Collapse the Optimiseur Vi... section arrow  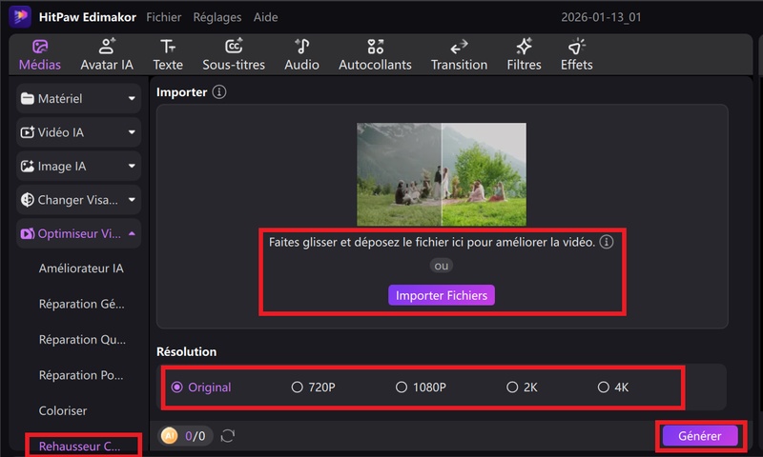coord(132,233)
